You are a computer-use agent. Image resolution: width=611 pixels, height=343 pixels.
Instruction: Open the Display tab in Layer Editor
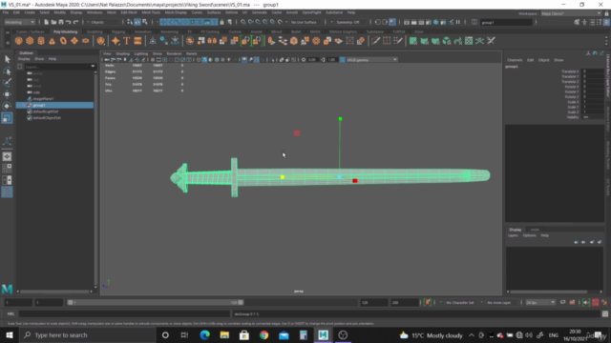point(516,230)
